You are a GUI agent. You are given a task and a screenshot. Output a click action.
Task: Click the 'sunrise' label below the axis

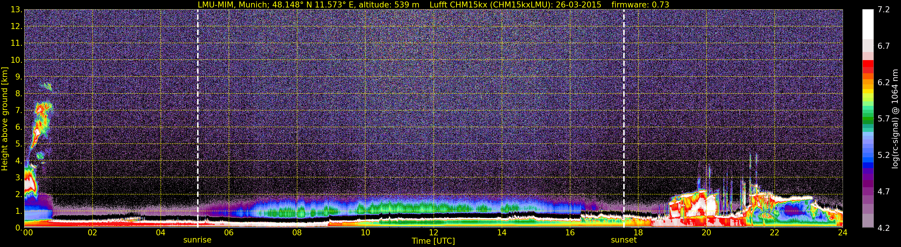click(197, 240)
